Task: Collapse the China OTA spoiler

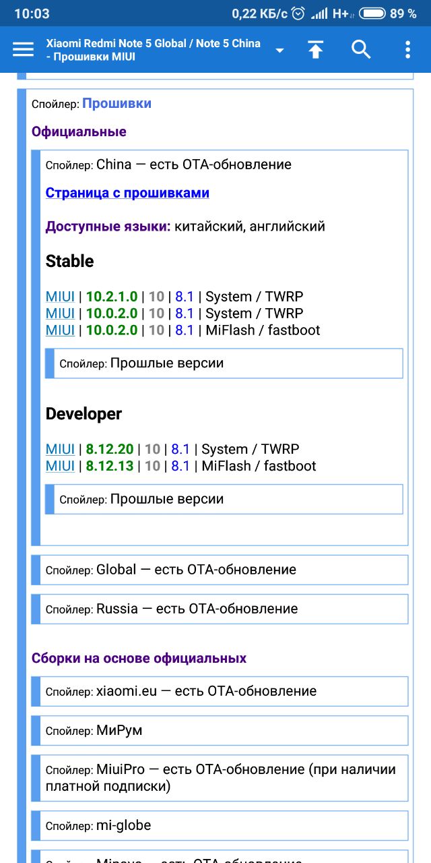Action: (x=168, y=165)
